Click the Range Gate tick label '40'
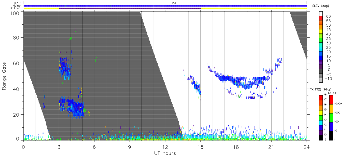This screenshot has width=345, height=159. pyautogui.click(x=16, y=89)
